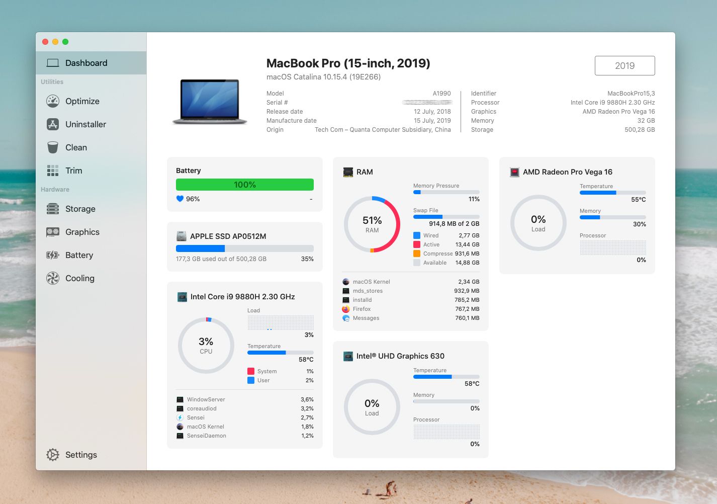Screen dimensions: 717x504
Task: Click the Messages icon in RAM processes
Action: (x=346, y=318)
